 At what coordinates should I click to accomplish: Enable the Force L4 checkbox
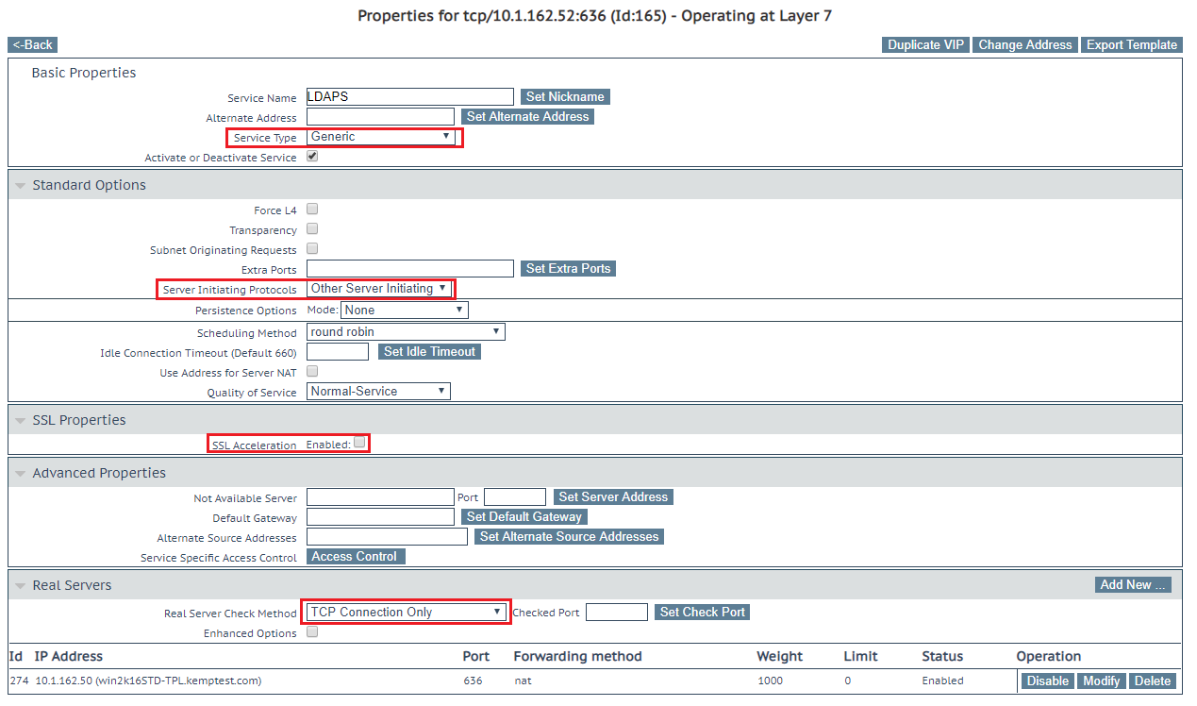(x=311, y=209)
